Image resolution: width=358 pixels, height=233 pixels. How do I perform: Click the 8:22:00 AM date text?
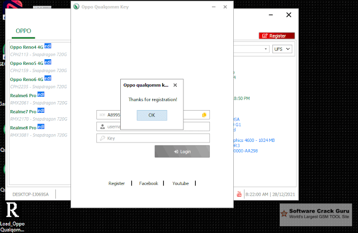pos(270,194)
